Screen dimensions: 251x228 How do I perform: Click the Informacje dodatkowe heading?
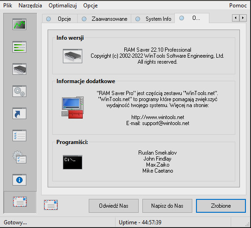tap(86, 81)
